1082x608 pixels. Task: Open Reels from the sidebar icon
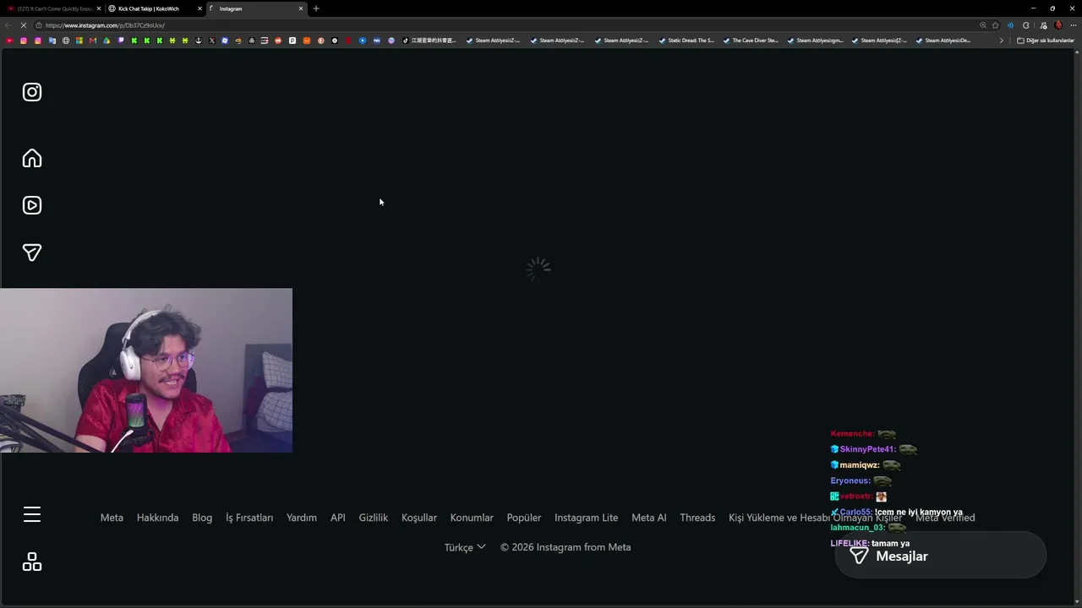coord(32,205)
